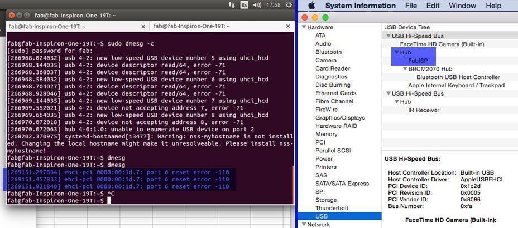This screenshot has width=518, height=228.
Task: Select Power in the sidebar
Action: tap(324, 159)
